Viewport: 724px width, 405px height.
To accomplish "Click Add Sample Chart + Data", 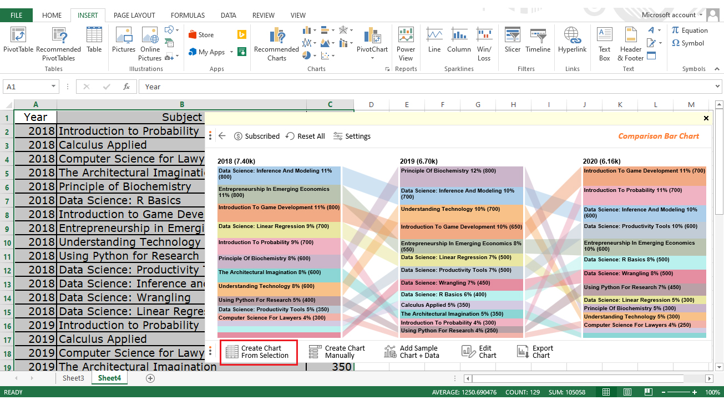I will [412, 352].
